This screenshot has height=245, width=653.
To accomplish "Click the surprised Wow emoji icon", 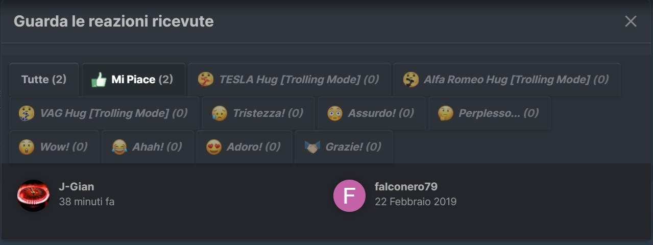I will 27,147.
